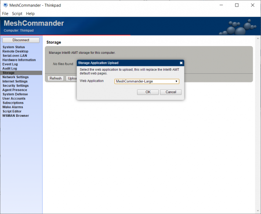Go to System Status in sidebar
Viewport: 261px width, 214px height.
tap(14, 47)
